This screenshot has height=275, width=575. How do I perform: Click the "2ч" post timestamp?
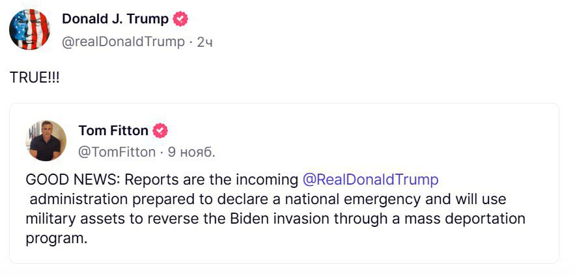click(x=205, y=42)
